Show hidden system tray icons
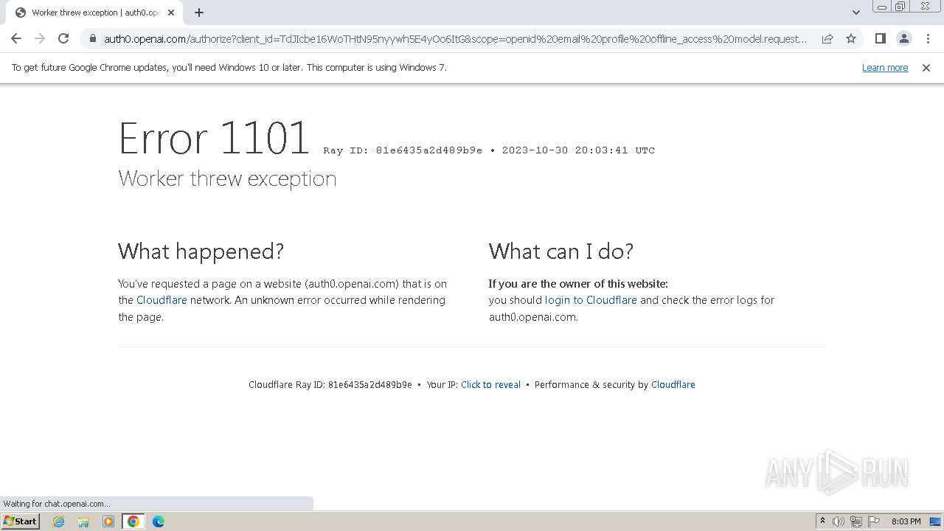The image size is (944, 531). (x=823, y=521)
